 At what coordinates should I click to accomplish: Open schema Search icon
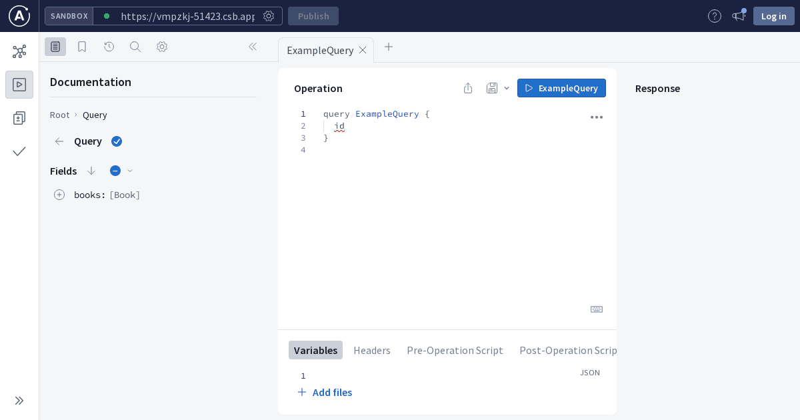[x=135, y=47]
